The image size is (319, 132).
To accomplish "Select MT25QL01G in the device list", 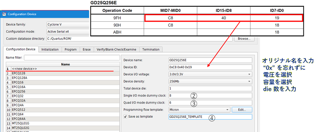I will pos(63,123).
